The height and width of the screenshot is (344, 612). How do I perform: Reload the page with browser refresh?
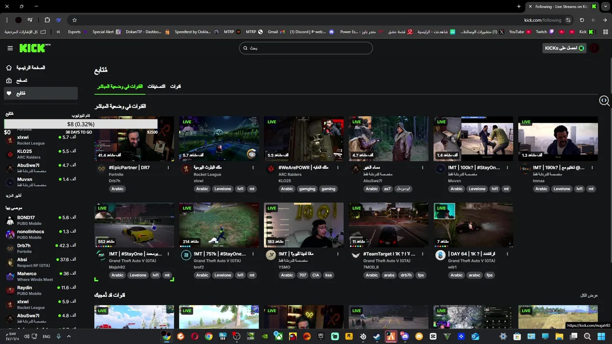click(x=582, y=20)
